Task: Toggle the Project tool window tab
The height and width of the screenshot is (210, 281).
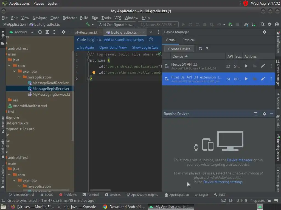Action: point(3,38)
